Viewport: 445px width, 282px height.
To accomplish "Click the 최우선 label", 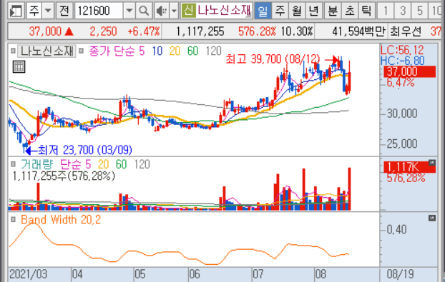I will [406, 31].
